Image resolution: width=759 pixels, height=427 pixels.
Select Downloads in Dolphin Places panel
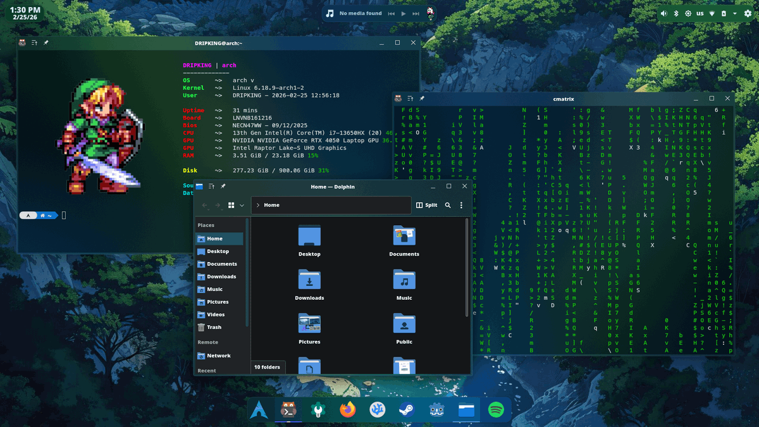click(x=219, y=276)
